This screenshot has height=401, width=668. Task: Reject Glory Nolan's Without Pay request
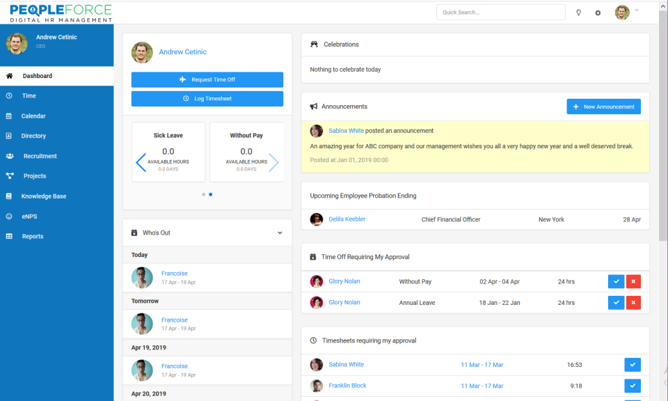coord(633,281)
